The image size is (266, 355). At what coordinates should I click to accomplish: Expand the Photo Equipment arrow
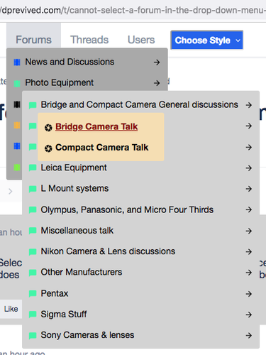tap(157, 83)
